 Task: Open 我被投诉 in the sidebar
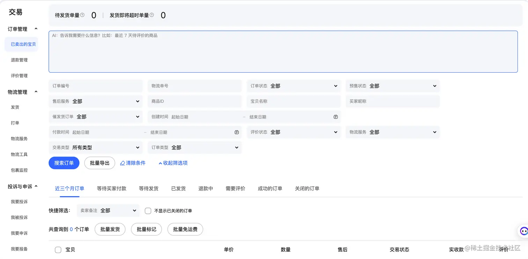click(19, 217)
